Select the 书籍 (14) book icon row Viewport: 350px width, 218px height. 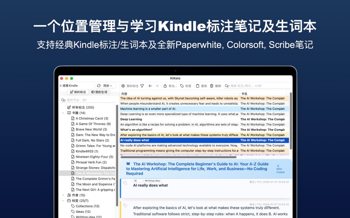(76, 113)
